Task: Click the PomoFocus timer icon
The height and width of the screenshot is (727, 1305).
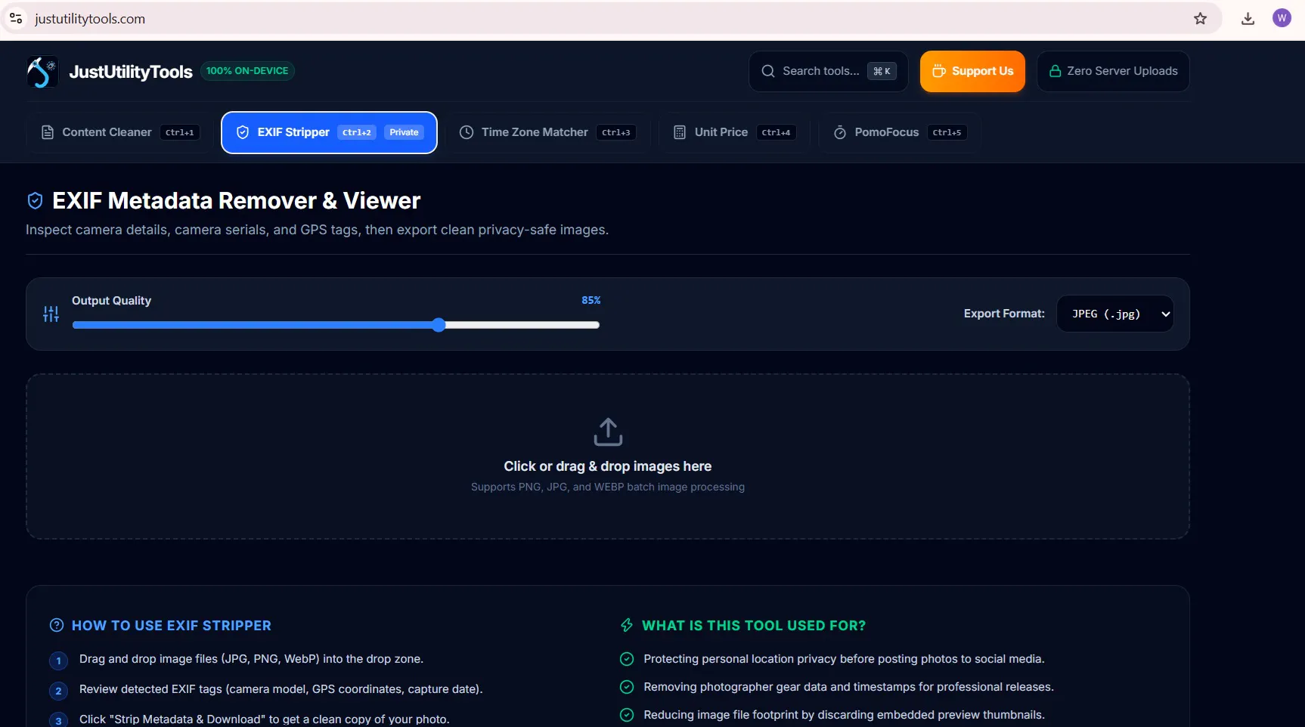Action: click(x=840, y=132)
